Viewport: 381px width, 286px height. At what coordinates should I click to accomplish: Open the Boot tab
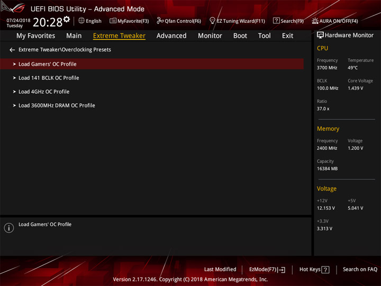tap(240, 36)
